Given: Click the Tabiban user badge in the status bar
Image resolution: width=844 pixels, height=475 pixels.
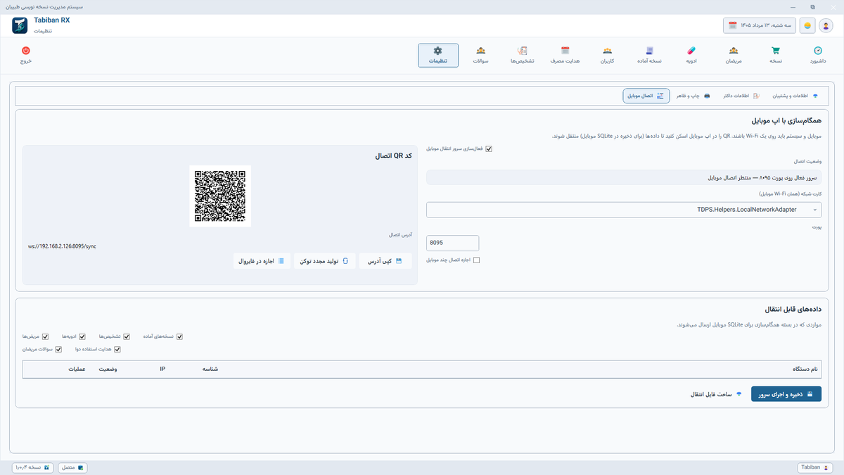Looking at the screenshot, I should (x=815, y=467).
